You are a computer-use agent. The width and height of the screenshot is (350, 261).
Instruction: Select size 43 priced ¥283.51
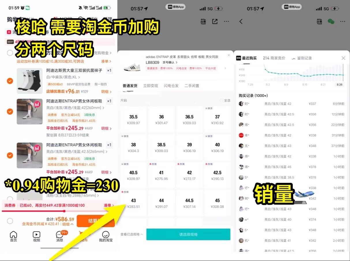pyautogui.click(x=133, y=203)
